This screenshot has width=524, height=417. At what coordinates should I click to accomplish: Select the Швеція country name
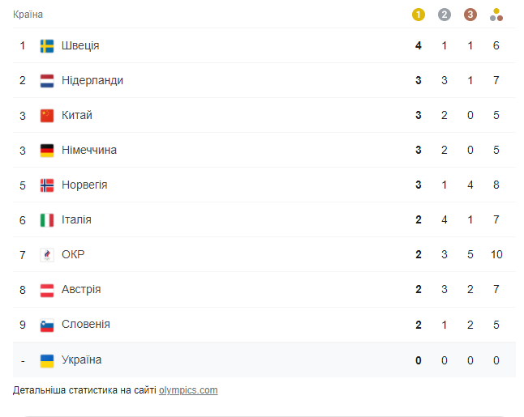pos(80,46)
